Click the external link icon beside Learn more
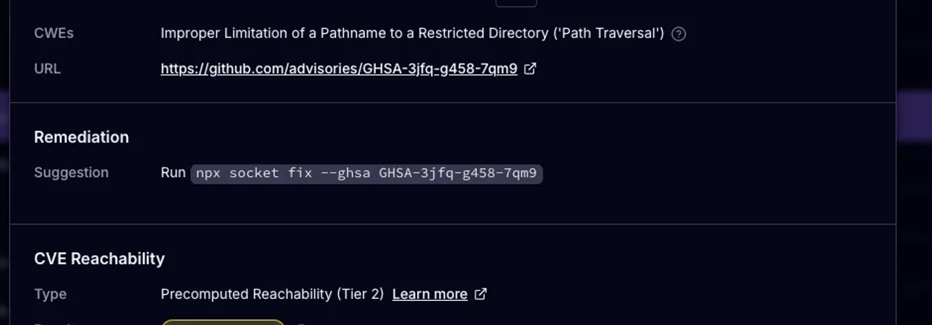Viewport: 932px width, 325px height. click(x=481, y=294)
